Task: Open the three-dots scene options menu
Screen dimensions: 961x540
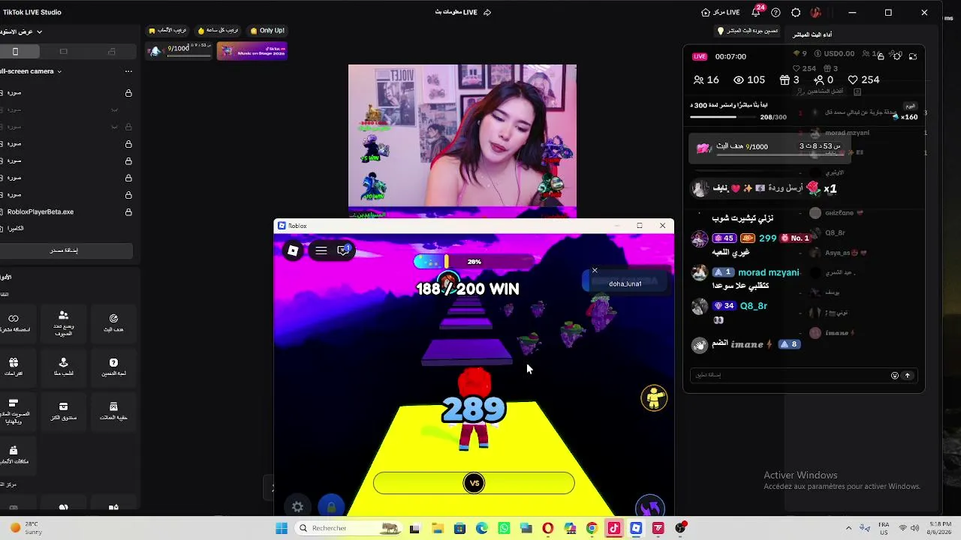Action: click(x=128, y=71)
